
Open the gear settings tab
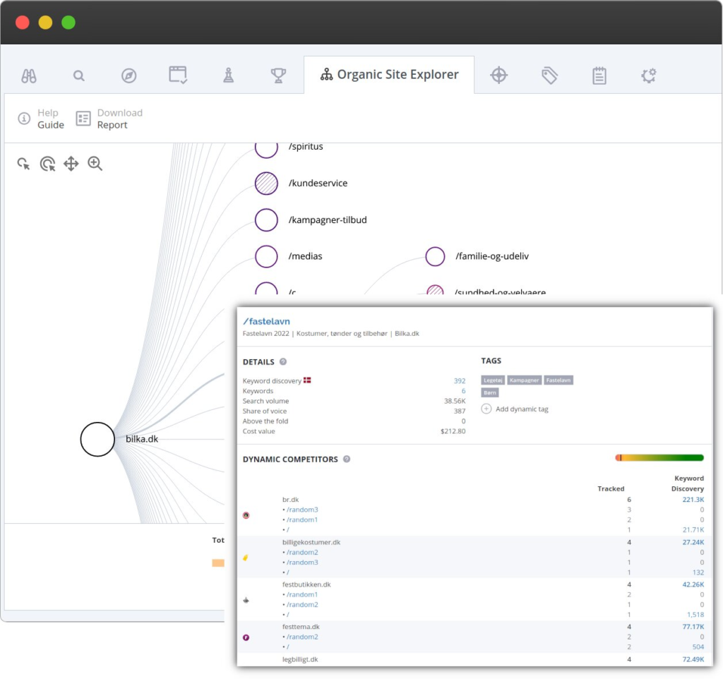coord(649,76)
